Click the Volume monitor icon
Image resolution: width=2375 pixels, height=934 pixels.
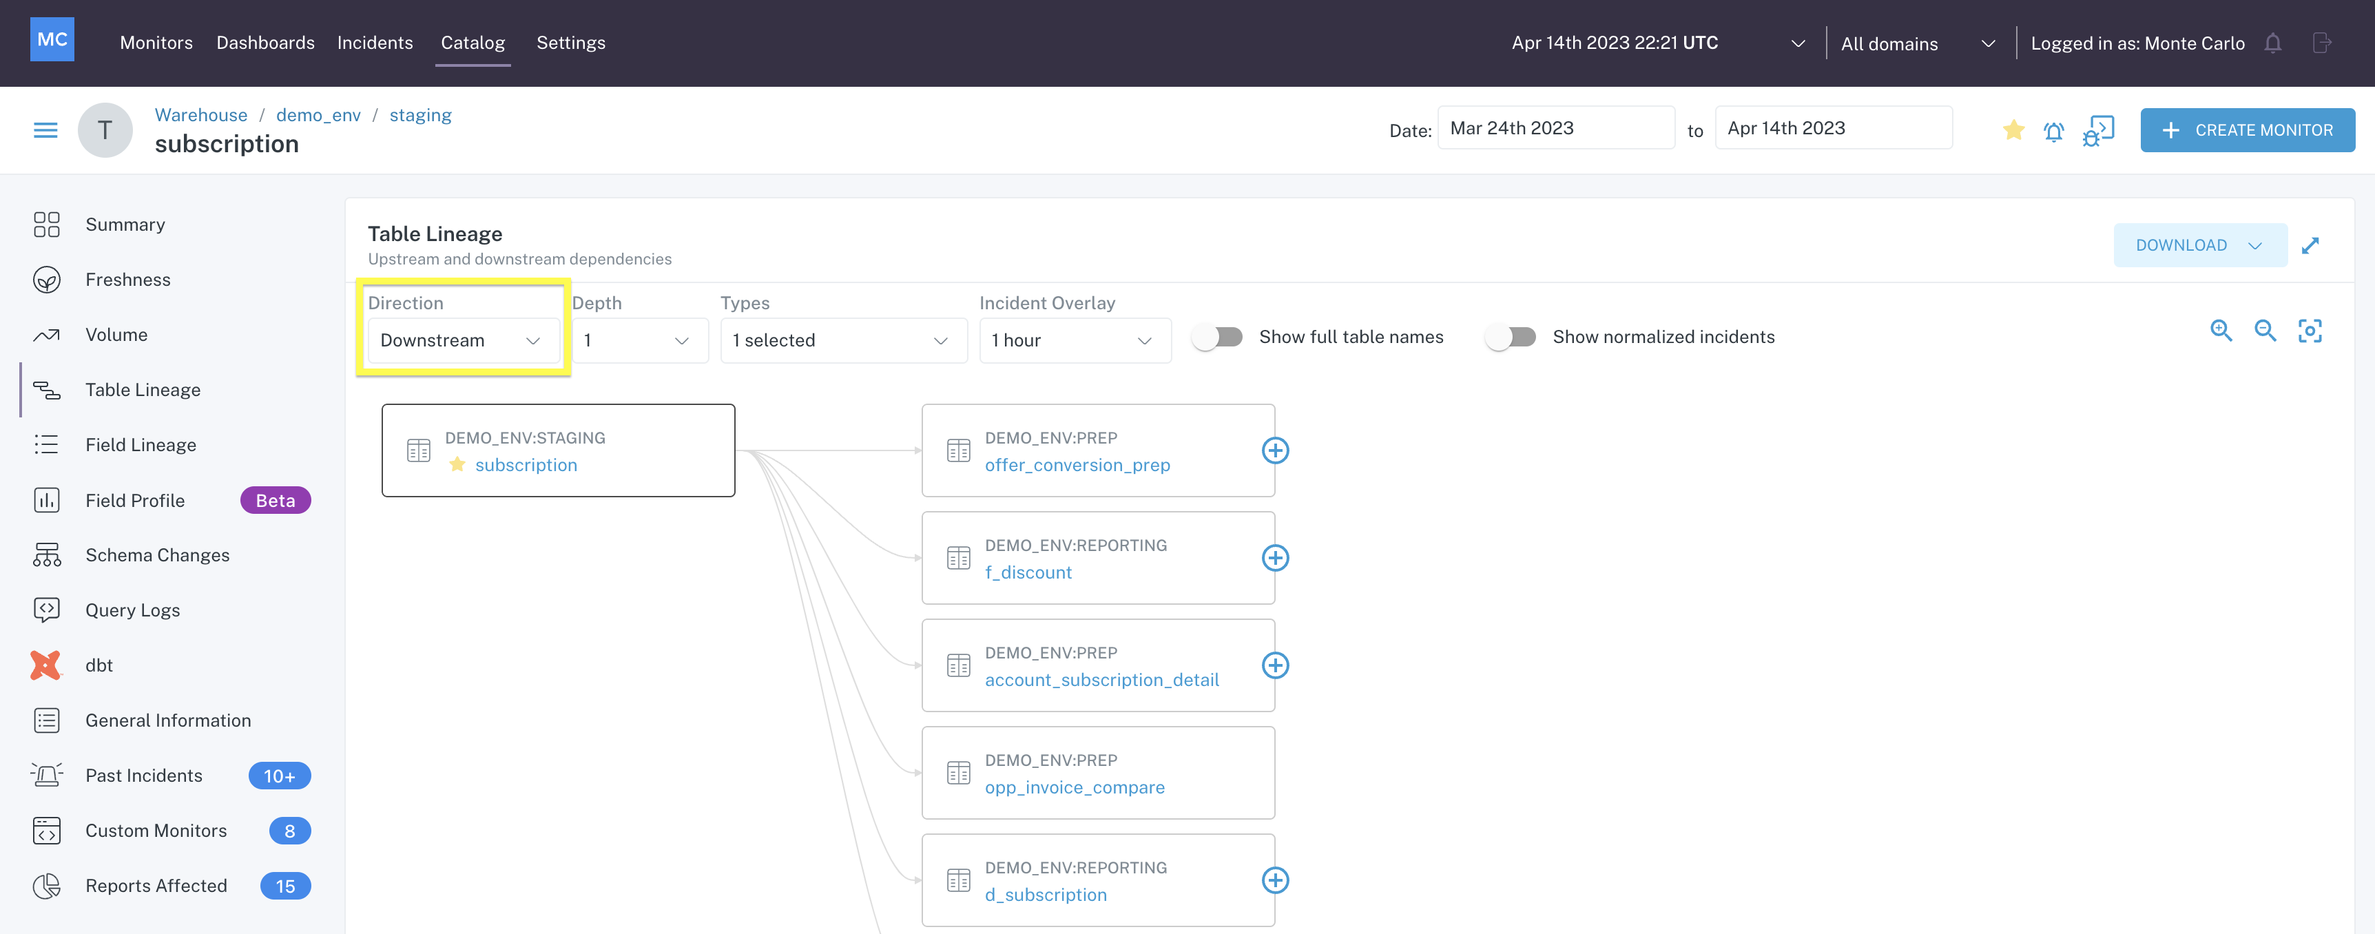[x=45, y=333]
